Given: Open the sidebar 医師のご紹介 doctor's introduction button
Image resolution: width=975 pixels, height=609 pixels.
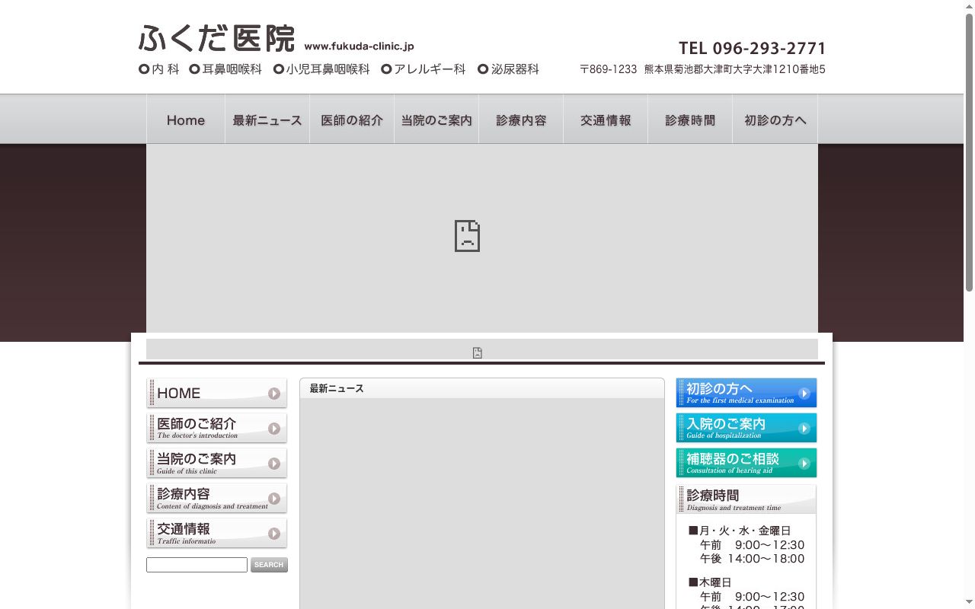Looking at the screenshot, I should 217,428.
